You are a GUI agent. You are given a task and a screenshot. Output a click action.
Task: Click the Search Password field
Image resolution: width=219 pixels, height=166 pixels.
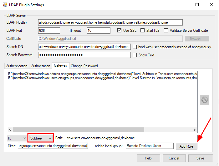[x=84, y=55]
